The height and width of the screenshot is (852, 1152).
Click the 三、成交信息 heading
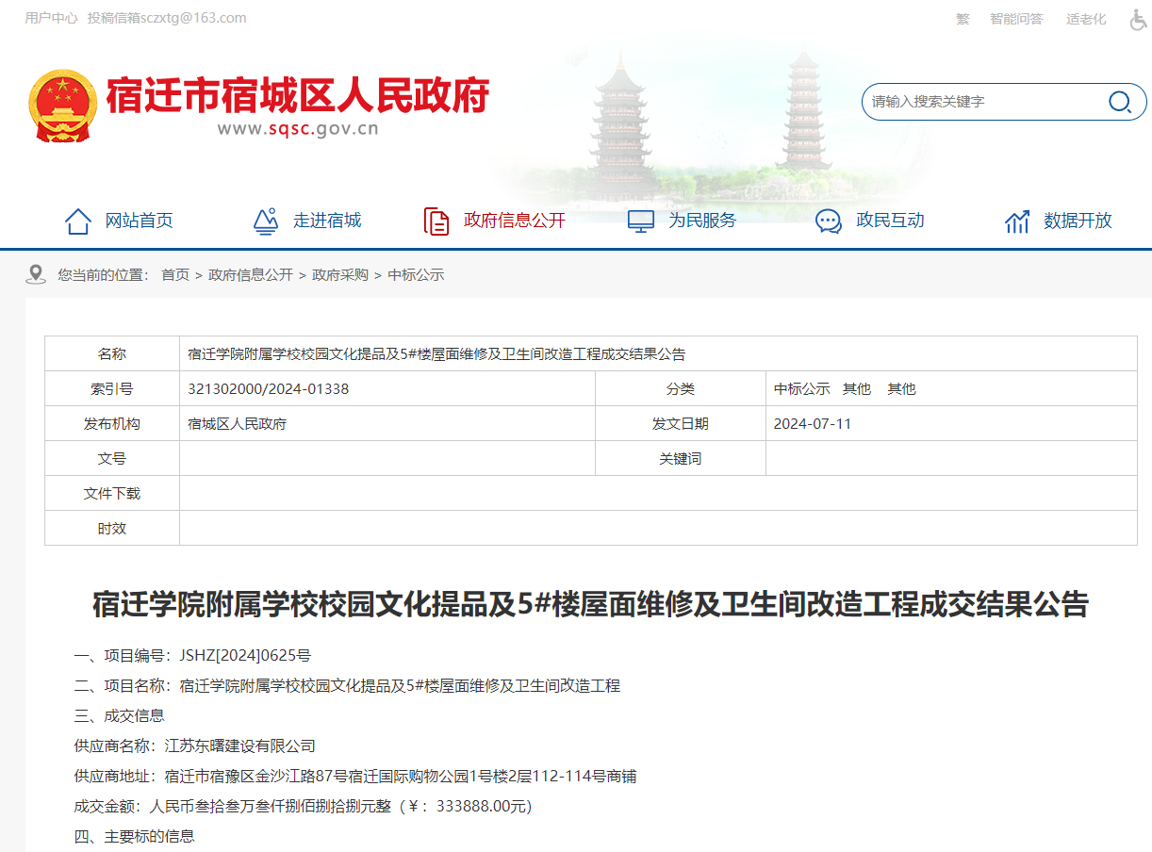tap(119, 716)
